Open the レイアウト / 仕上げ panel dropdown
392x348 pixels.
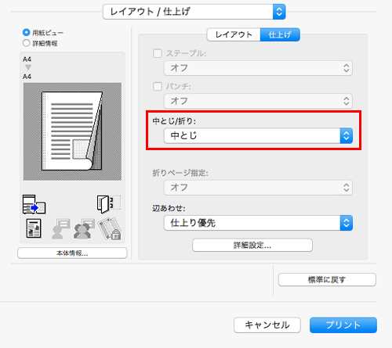coord(194,12)
